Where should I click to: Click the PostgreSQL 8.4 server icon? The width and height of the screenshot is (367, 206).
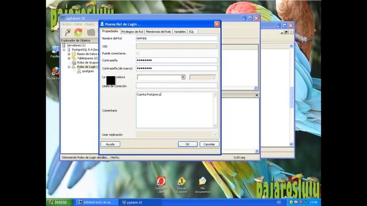pos(69,50)
